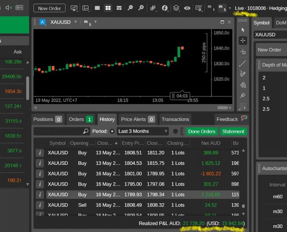Image resolution: width=287 pixels, height=232 pixels.
Task: Mute sound via speaker icon
Action: (x=8, y=8)
